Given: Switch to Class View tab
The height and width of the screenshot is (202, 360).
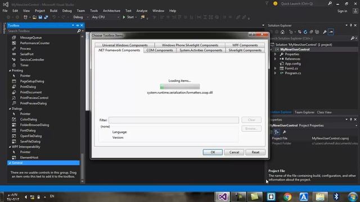Looking at the screenshot, I should click(324, 112).
